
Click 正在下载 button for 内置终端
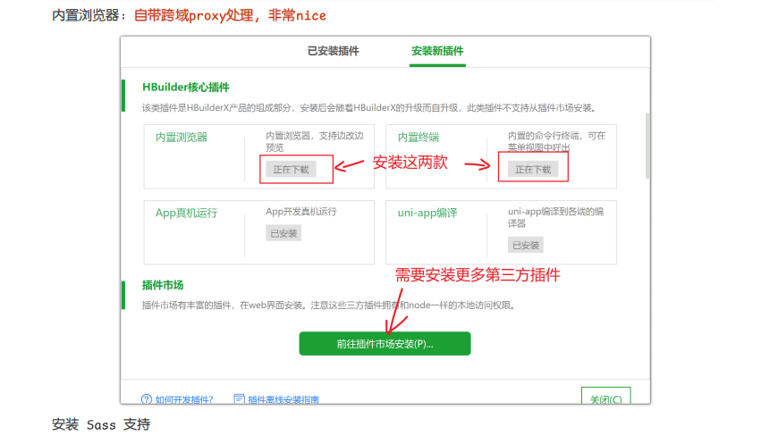click(x=533, y=170)
